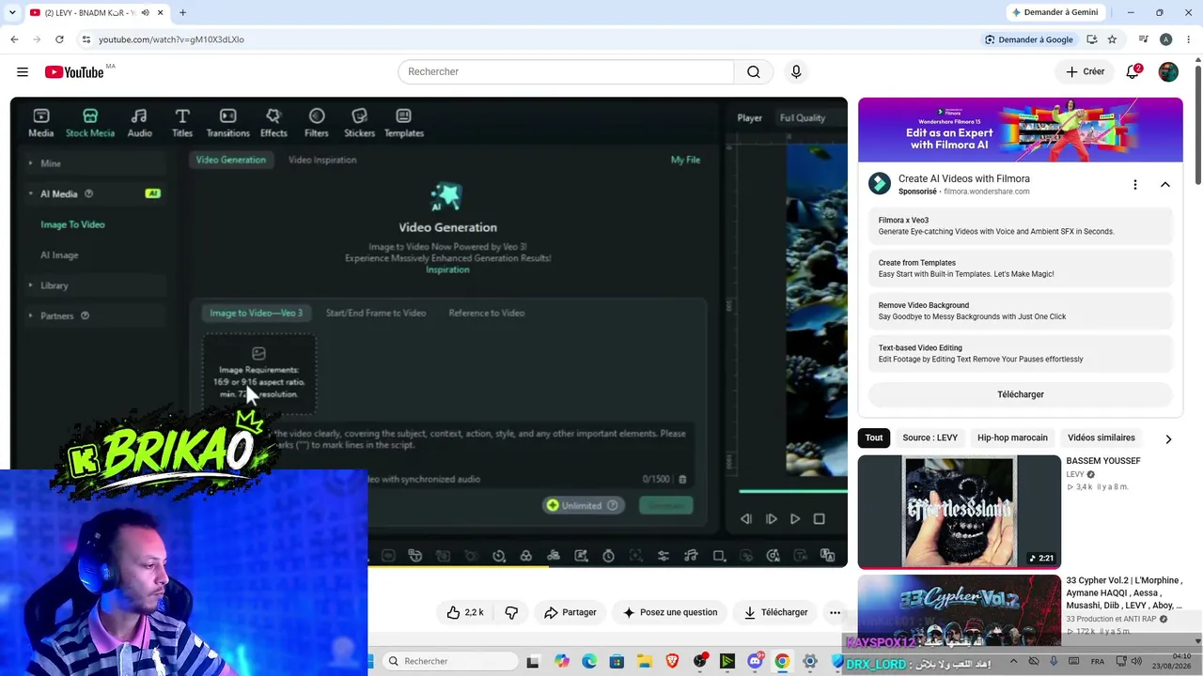
Task: Show more filter chips with arrow
Action: (x=1168, y=438)
